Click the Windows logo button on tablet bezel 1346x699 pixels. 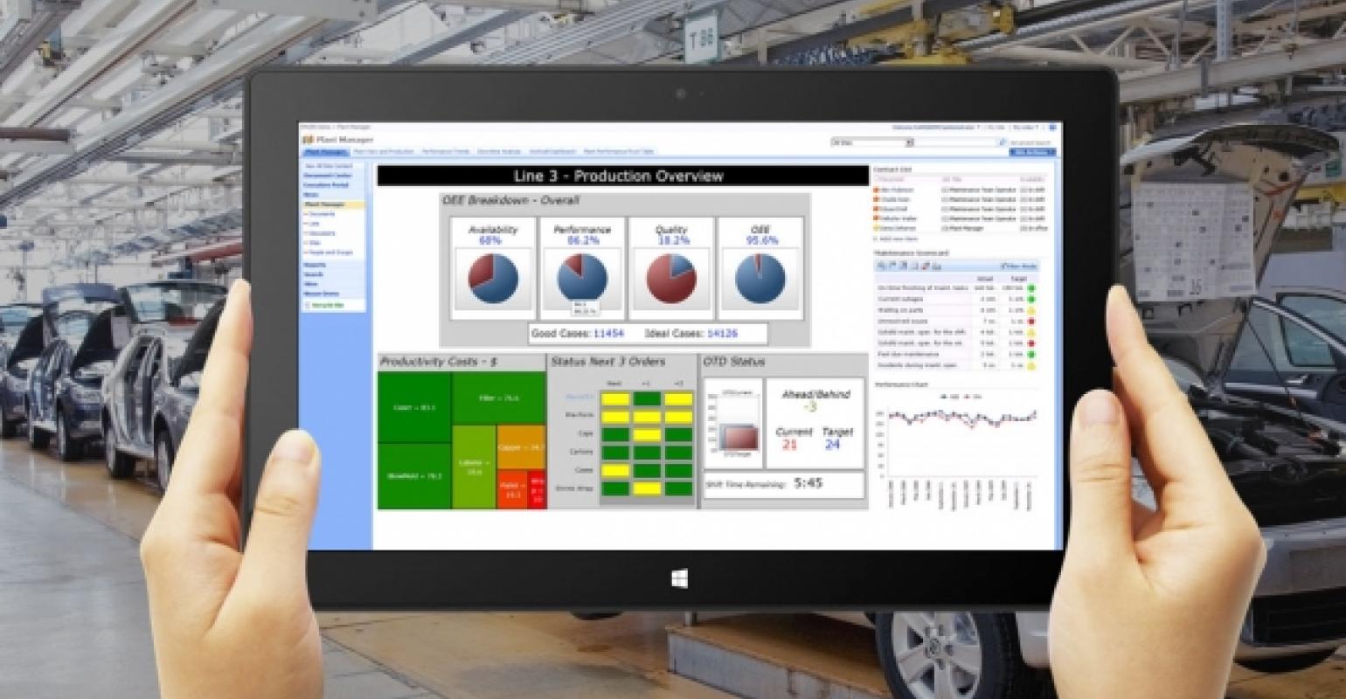pos(680,578)
